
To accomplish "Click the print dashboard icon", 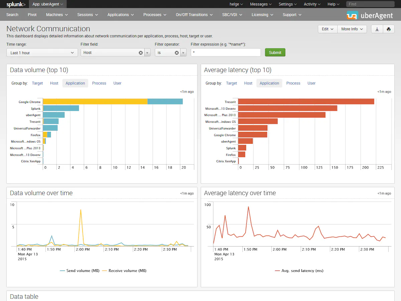I will tap(389, 29).
